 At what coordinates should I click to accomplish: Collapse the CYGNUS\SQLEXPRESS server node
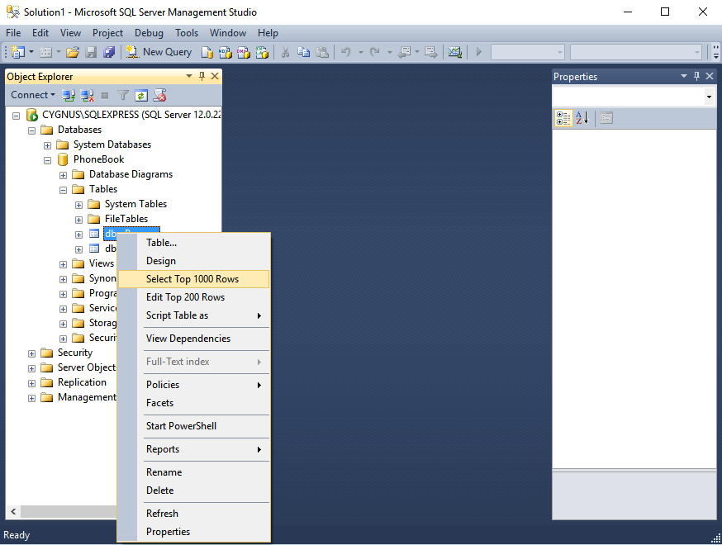(x=17, y=116)
